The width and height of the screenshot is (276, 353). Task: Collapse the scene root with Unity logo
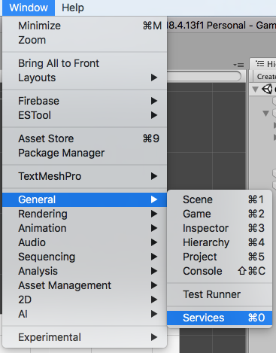click(x=256, y=89)
